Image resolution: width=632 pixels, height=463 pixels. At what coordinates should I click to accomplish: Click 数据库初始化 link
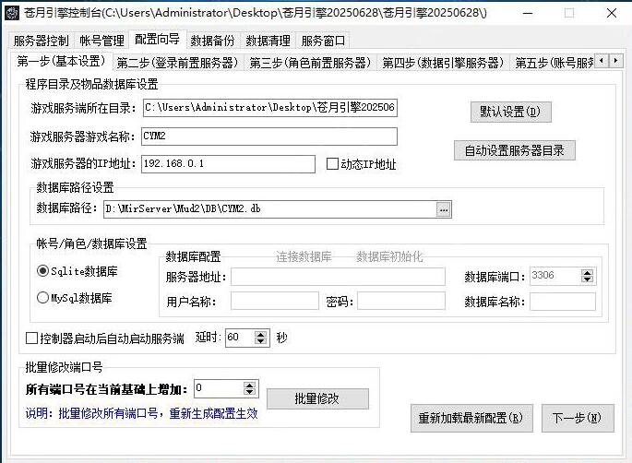coord(389,256)
